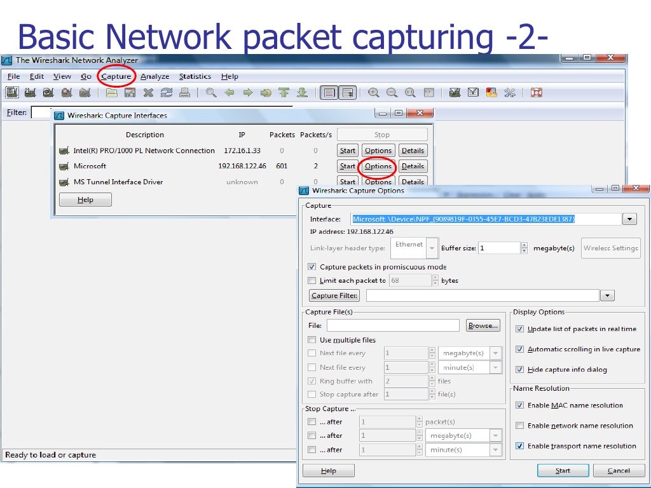651x488 pixels.
Task: Open the Capture menu
Action: click(116, 76)
